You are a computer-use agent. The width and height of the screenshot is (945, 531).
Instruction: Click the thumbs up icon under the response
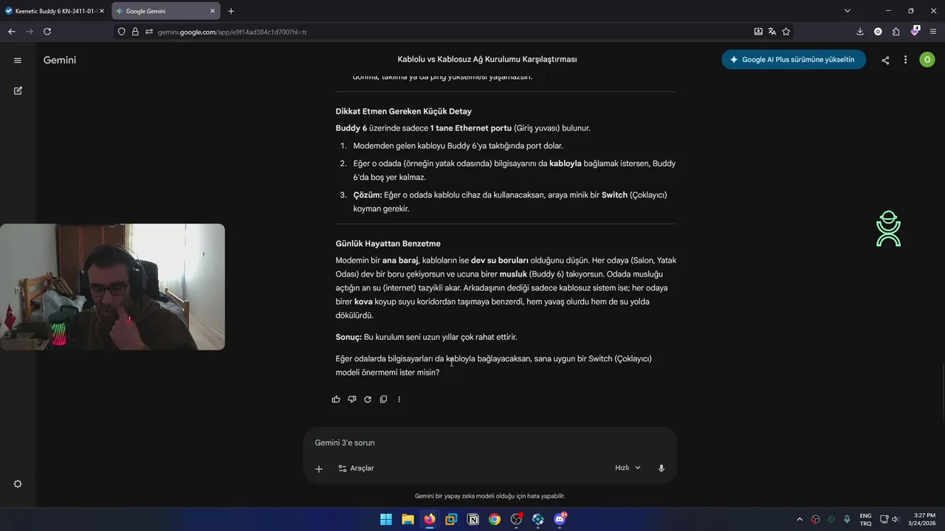[336, 399]
